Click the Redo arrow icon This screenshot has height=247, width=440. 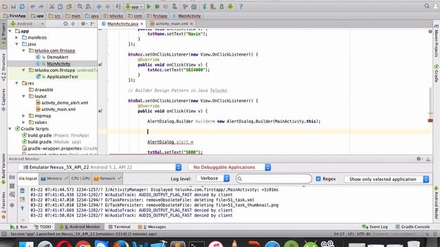click(41, 6)
